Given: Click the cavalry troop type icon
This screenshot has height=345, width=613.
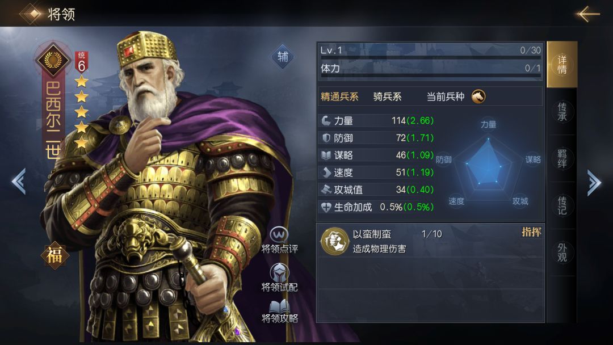Looking at the screenshot, I should point(478,96).
